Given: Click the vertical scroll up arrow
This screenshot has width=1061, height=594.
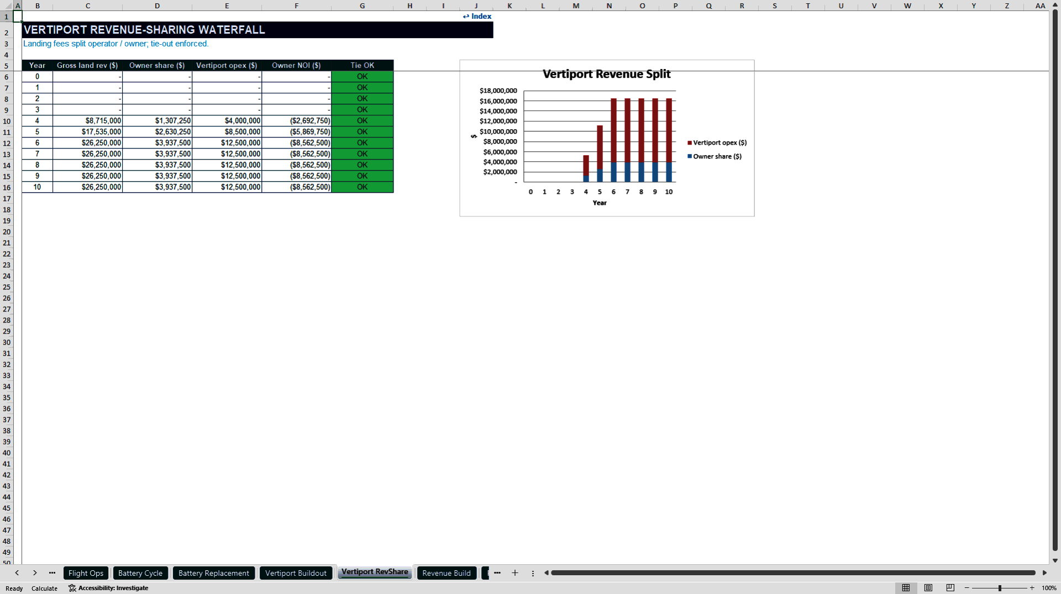Looking at the screenshot, I should pyautogui.click(x=1055, y=5).
